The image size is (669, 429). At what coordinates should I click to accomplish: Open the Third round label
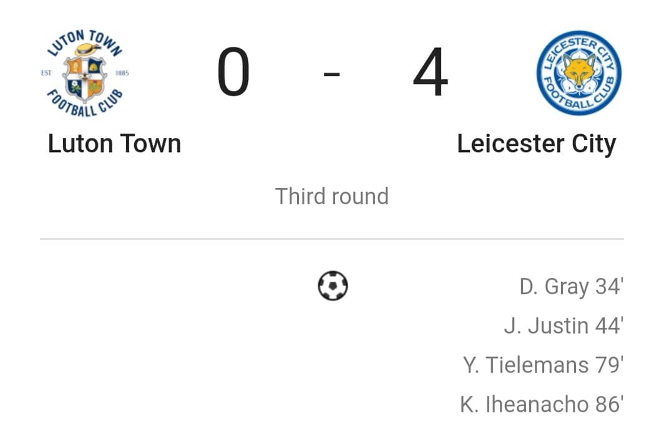pos(331,196)
